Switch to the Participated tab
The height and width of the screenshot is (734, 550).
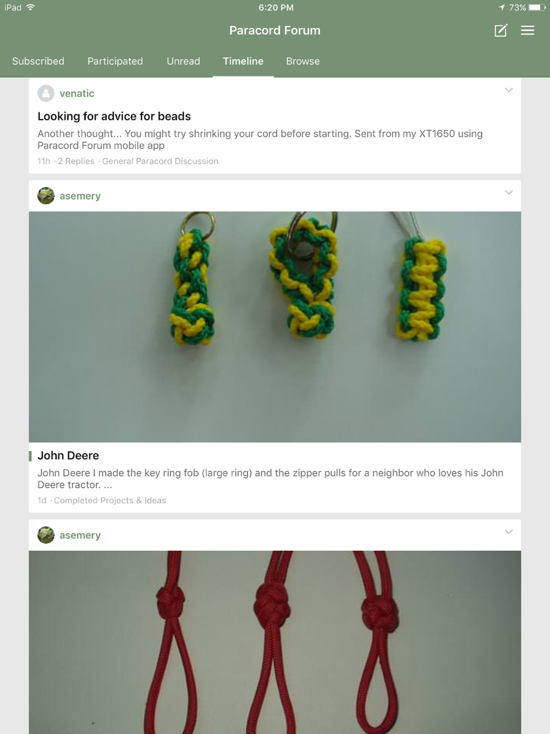115,61
